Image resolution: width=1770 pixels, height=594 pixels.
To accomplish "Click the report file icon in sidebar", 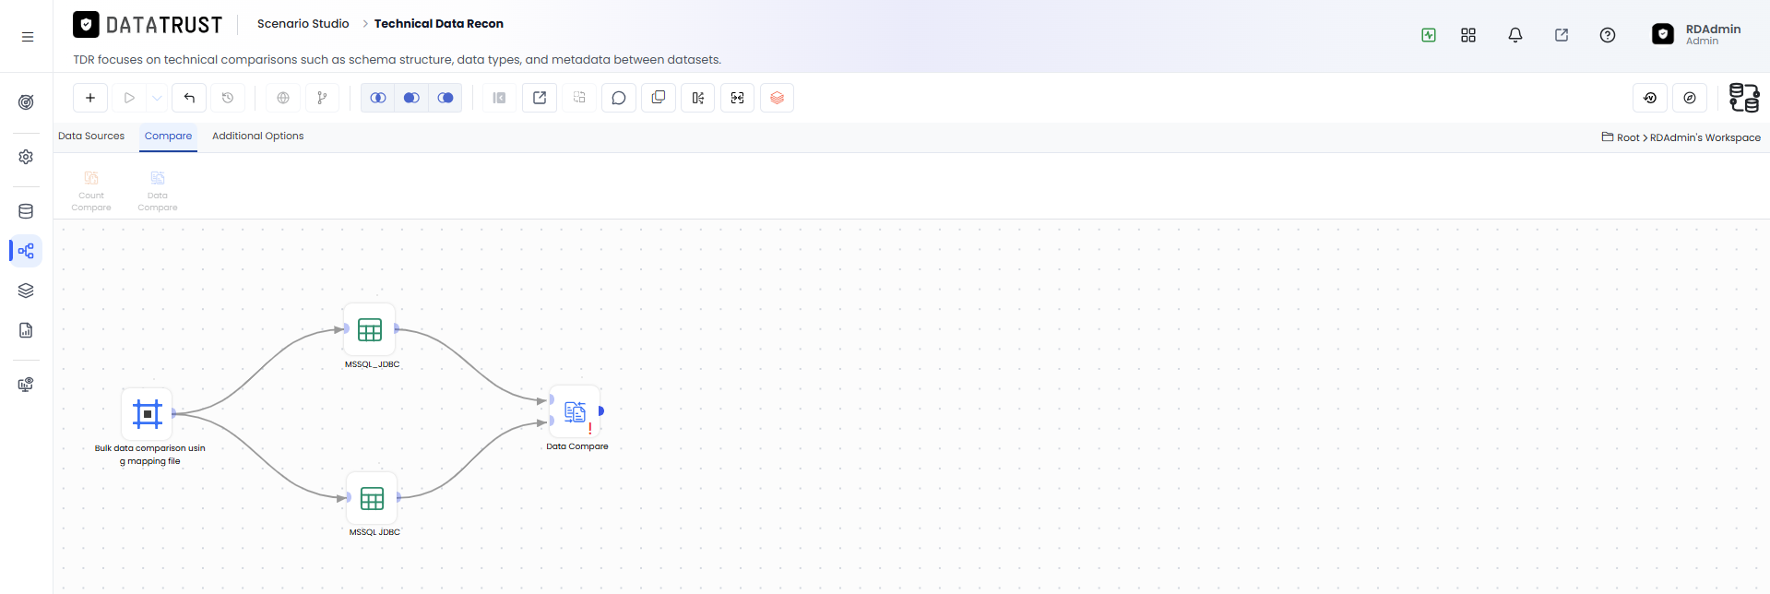I will tap(26, 330).
